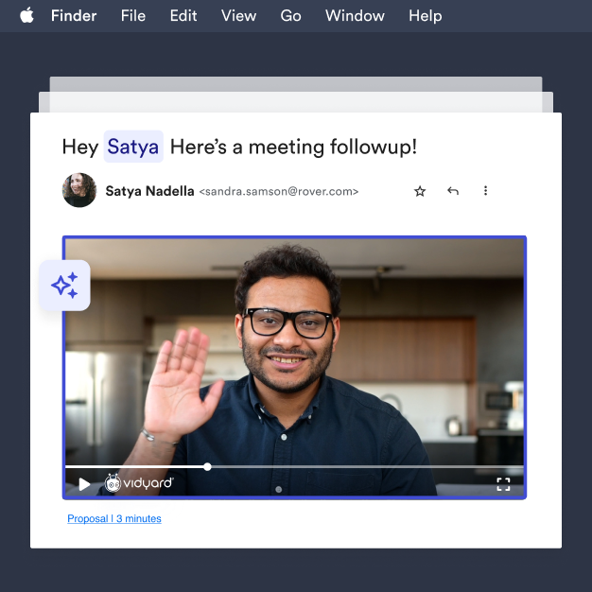Click the AI sparkle icon button
Viewport: 592px width, 592px height.
click(64, 286)
